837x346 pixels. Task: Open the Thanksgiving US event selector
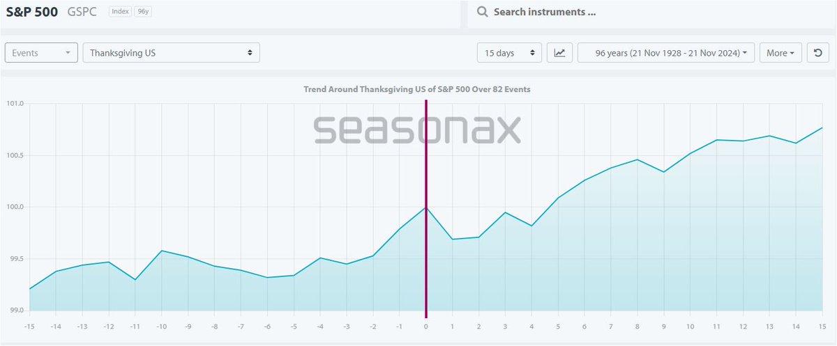click(x=171, y=53)
